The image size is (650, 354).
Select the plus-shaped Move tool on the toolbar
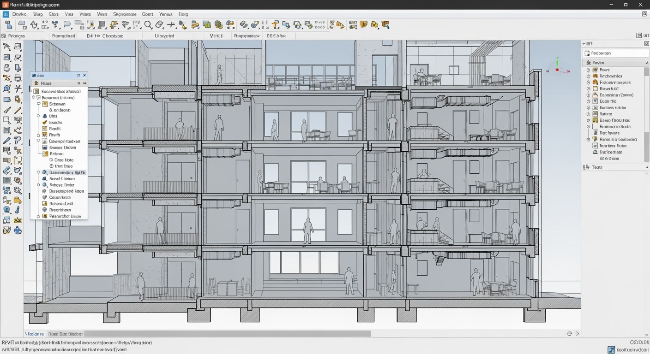171,24
